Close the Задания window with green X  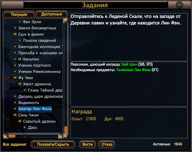(179, 5)
